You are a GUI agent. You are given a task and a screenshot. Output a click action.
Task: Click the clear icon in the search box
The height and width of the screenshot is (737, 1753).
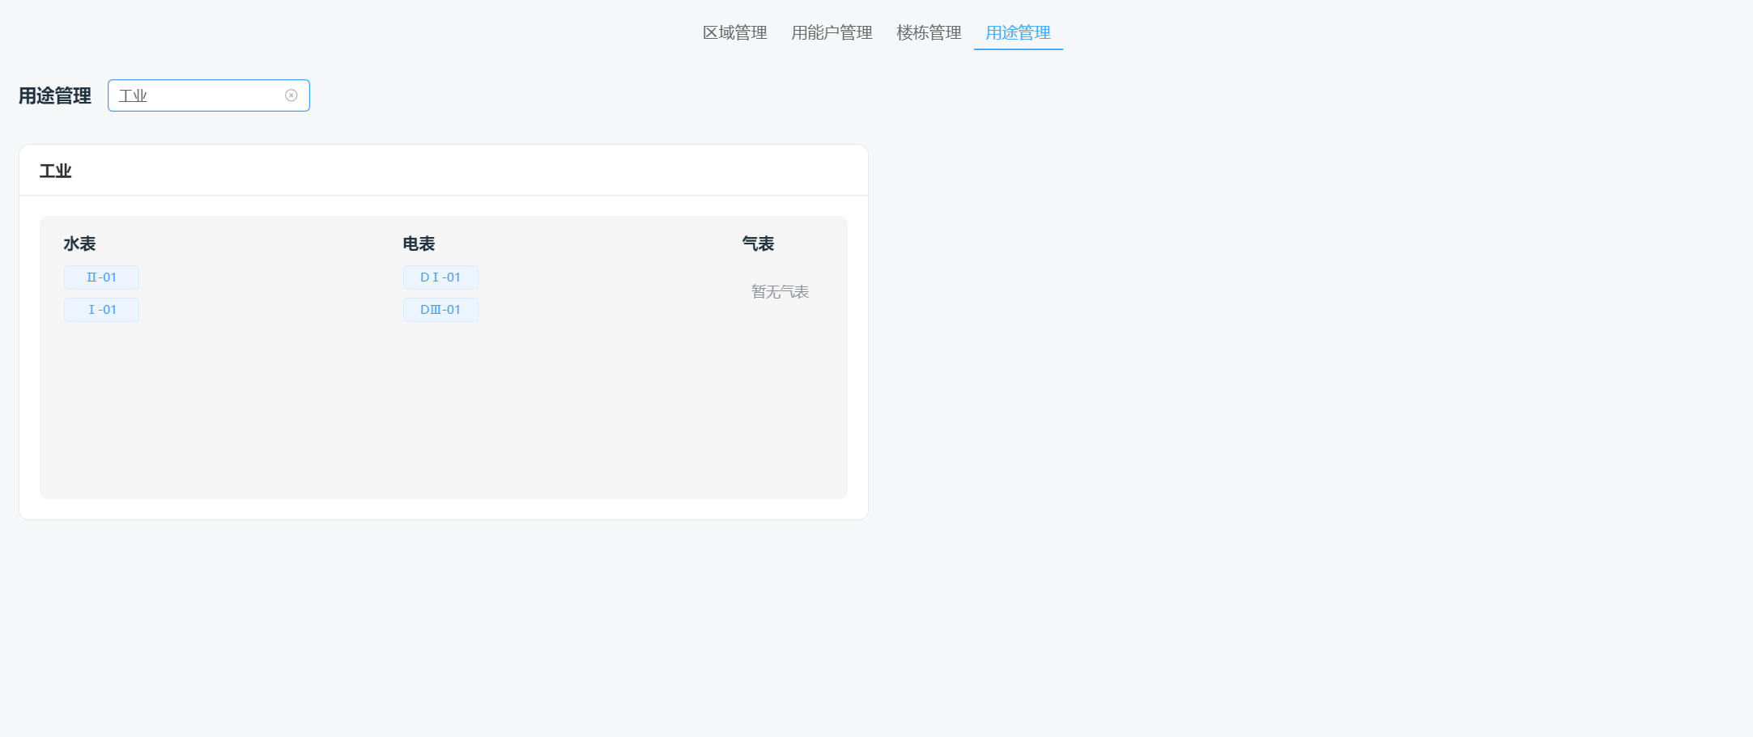tap(291, 95)
